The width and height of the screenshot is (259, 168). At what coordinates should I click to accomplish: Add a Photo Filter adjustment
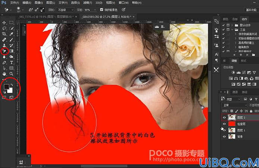click(x=246, y=78)
